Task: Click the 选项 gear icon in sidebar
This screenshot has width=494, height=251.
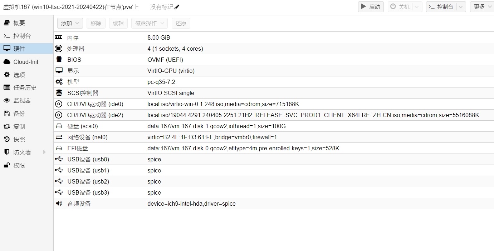Action: coord(6,75)
